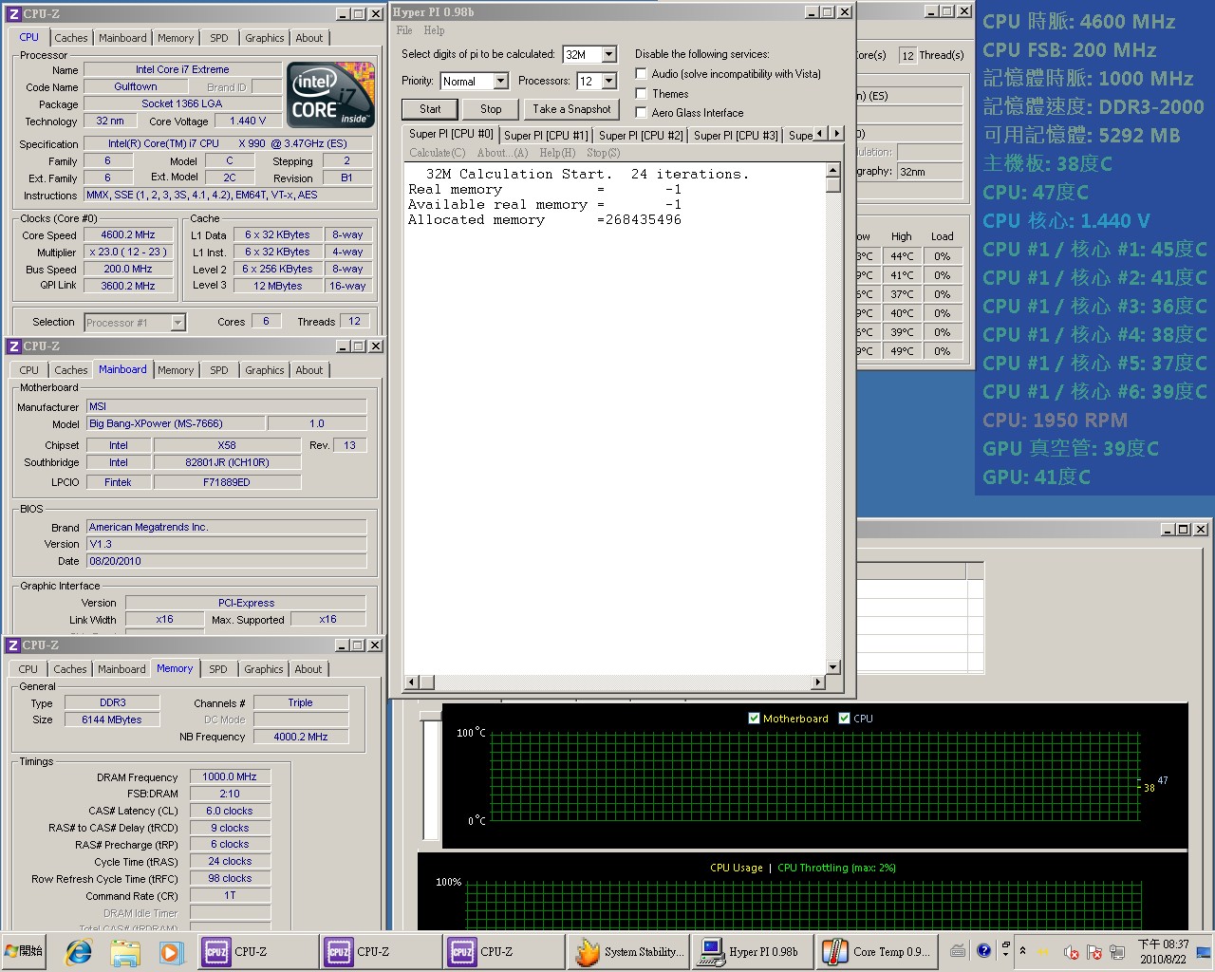1215x972 pixels.
Task: Click the QPI Link 3600.2 MHz value
Action: 128,286
